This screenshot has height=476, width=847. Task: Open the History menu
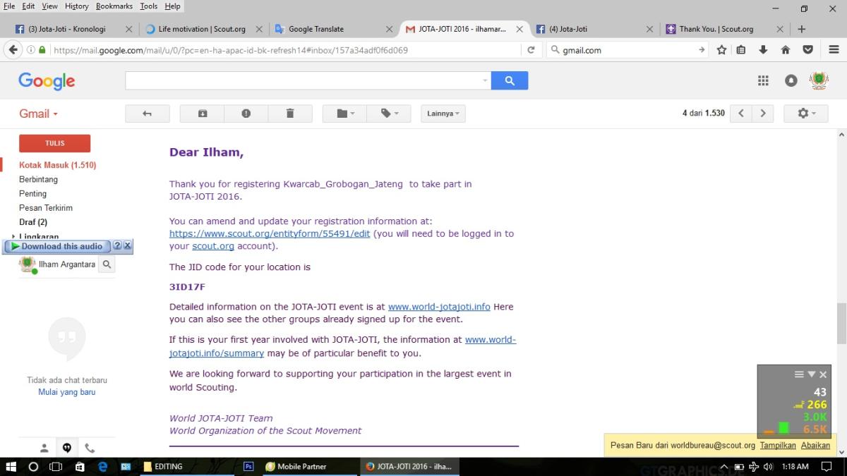click(x=76, y=6)
